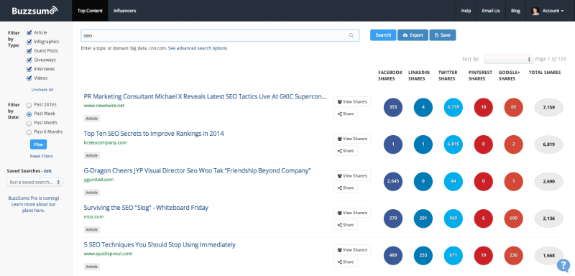The image size is (575, 276).
Task: Click total shares bubble 2,136
Action: pyautogui.click(x=548, y=218)
